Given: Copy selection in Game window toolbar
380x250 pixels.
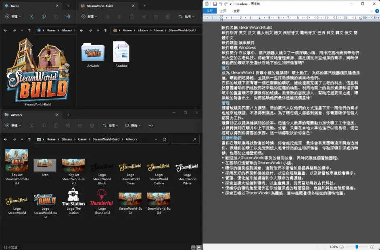Looking at the screenshot, I should click(x=44, y=17).
